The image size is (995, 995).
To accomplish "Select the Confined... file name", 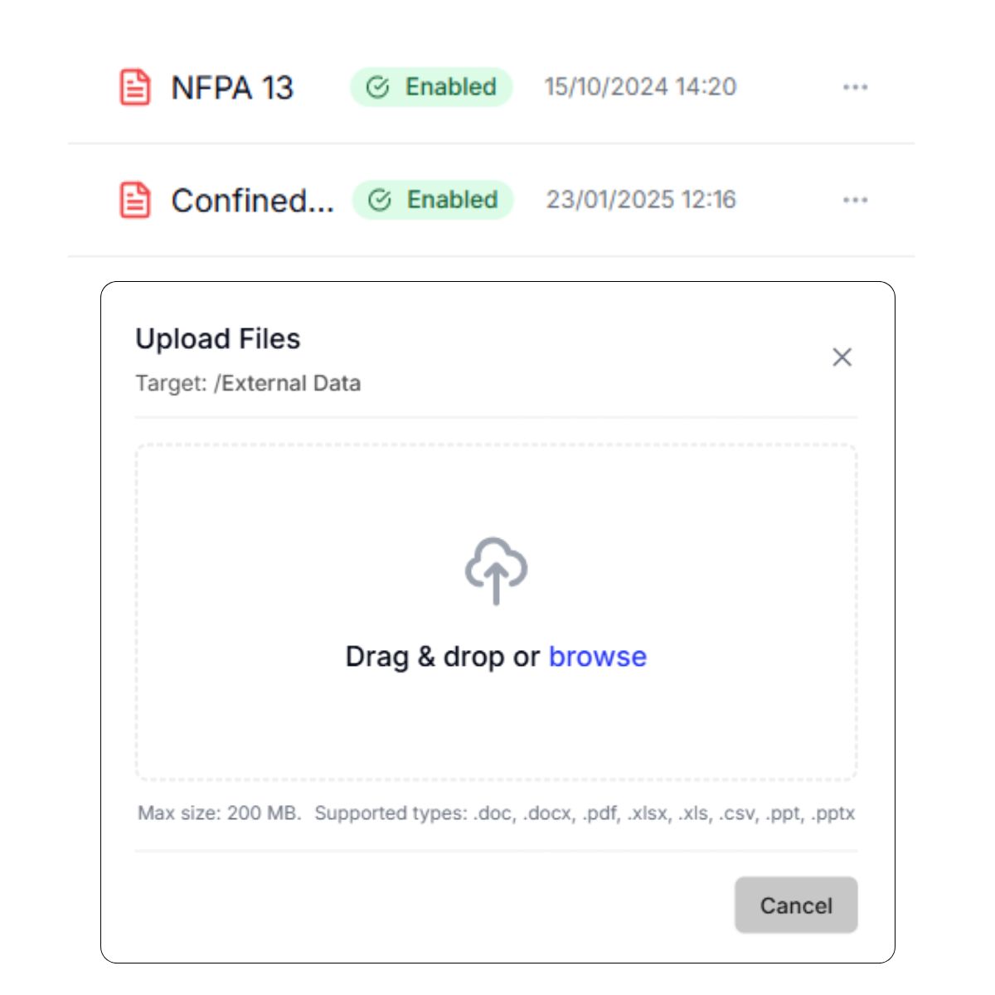I will [253, 201].
